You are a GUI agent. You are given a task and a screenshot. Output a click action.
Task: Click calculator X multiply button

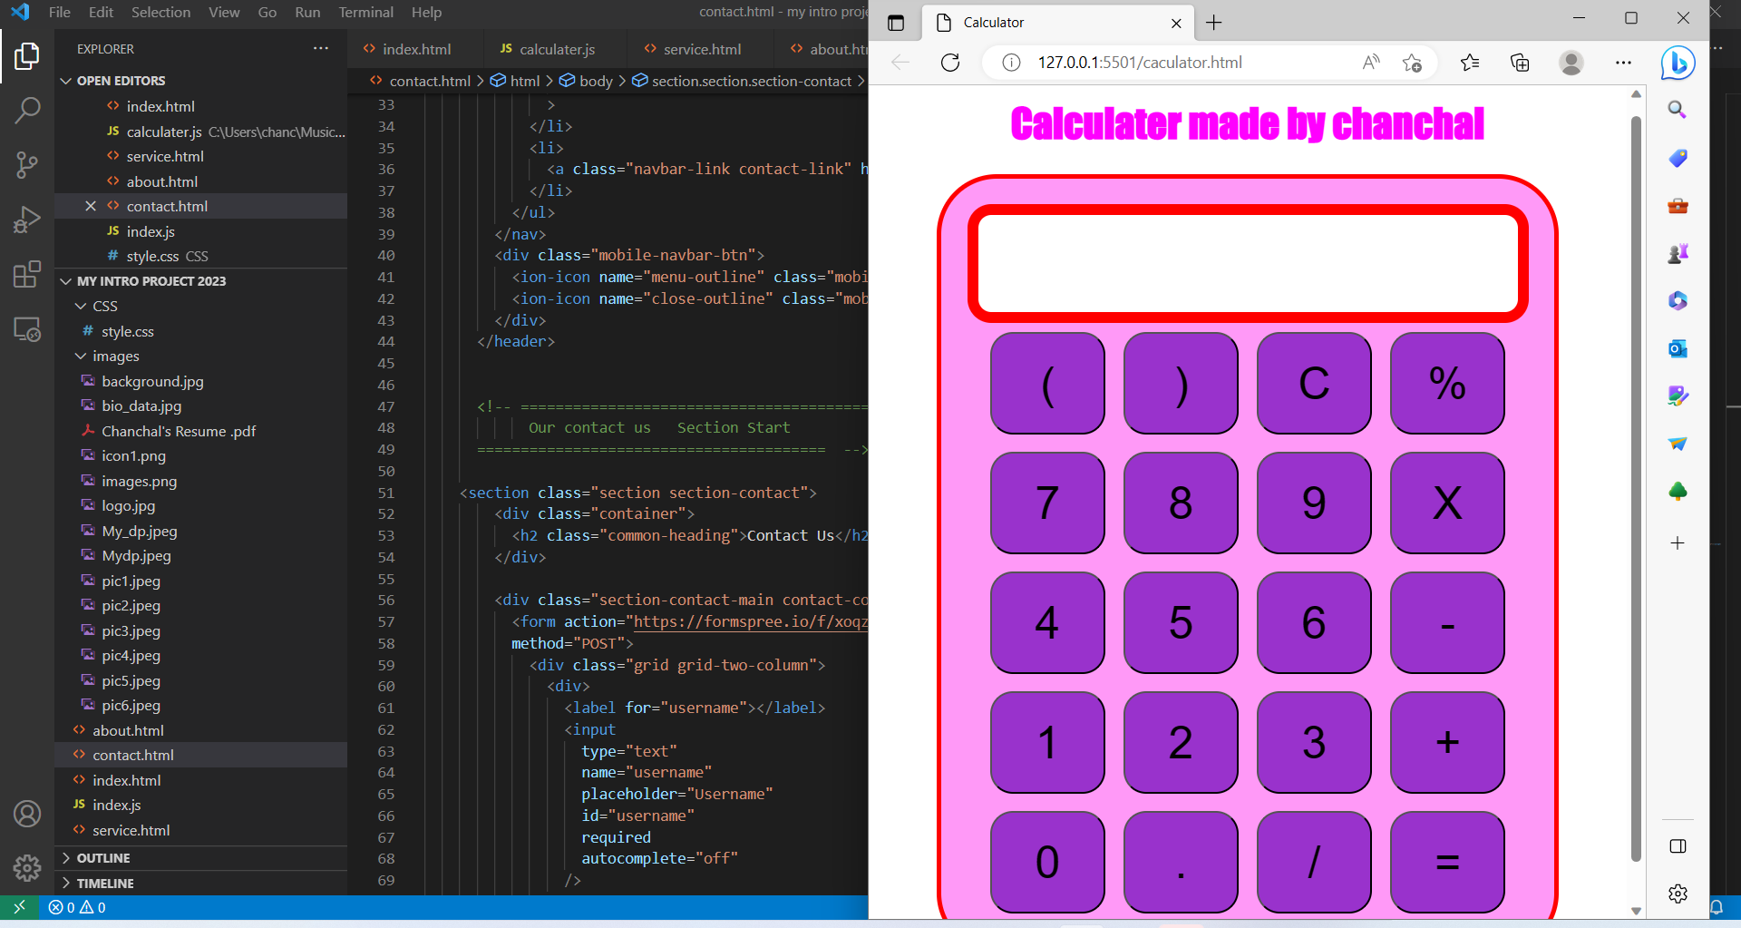click(x=1447, y=503)
